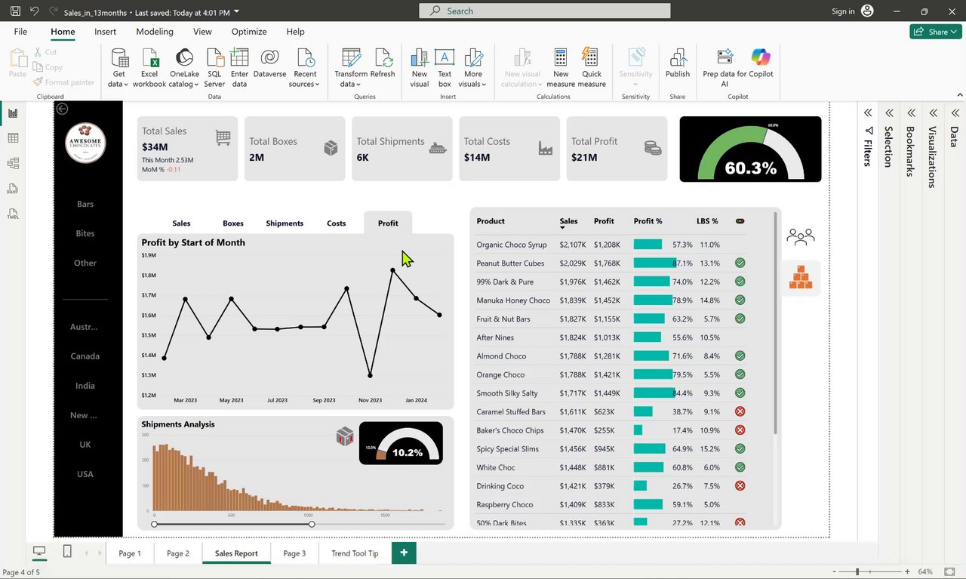The image size is (966, 579).
Task: Click the zoom slider in the status bar
Action: (x=857, y=571)
